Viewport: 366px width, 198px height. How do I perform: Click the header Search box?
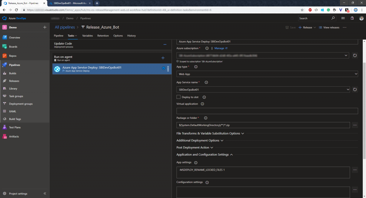(x=317, y=18)
